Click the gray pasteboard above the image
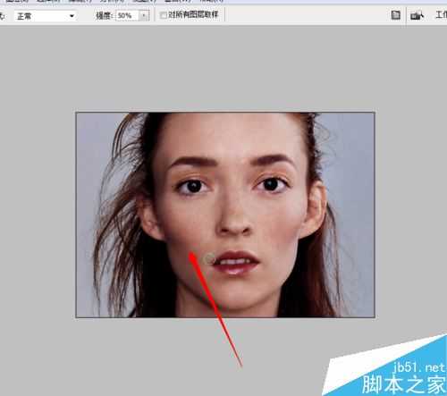The width and height of the screenshot is (447, 396). pyautogui.click(x=223, y=69)
